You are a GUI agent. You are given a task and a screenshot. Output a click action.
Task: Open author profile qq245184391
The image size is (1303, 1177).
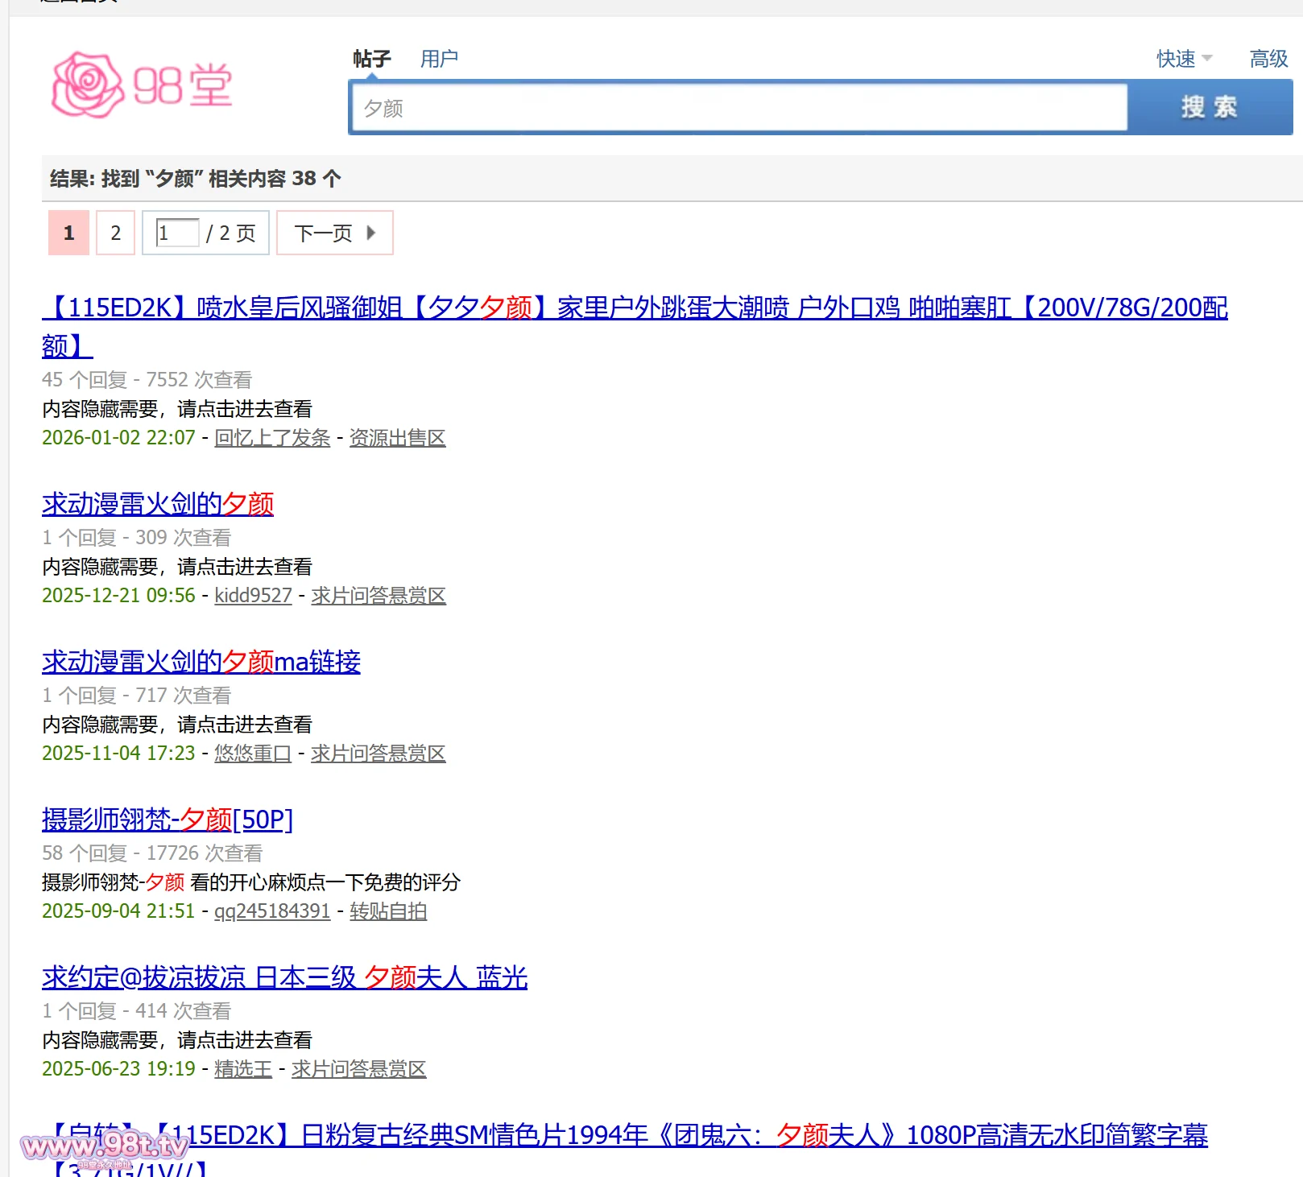pos(272,911)
